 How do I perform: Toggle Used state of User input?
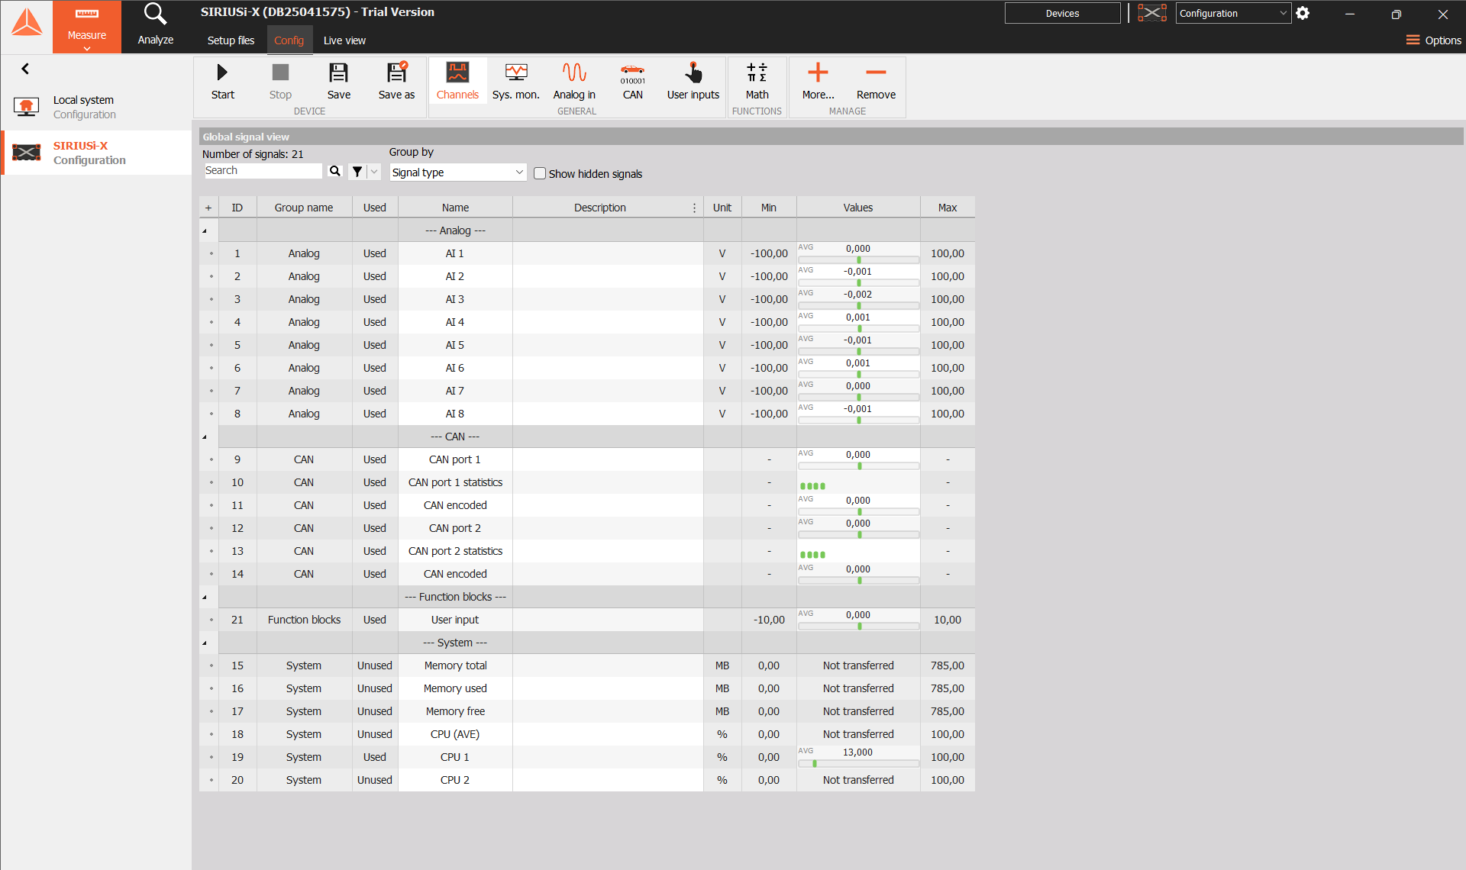coord(374,620)
